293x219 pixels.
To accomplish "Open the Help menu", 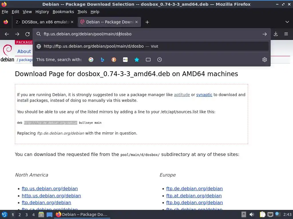I will pyautogui.click(x=95, y=12).
